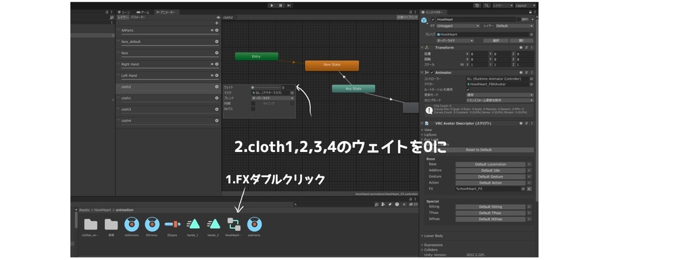This screenshot has height=260, width=692.
Task: Select the hands_2 animation asset
Action: 214,224
